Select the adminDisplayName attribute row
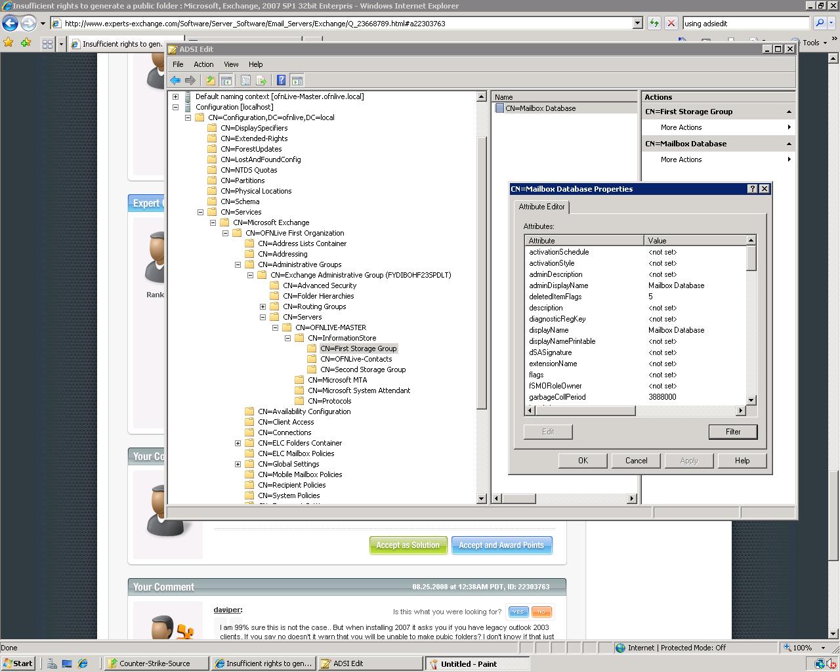840x672 pixels. 636,285
